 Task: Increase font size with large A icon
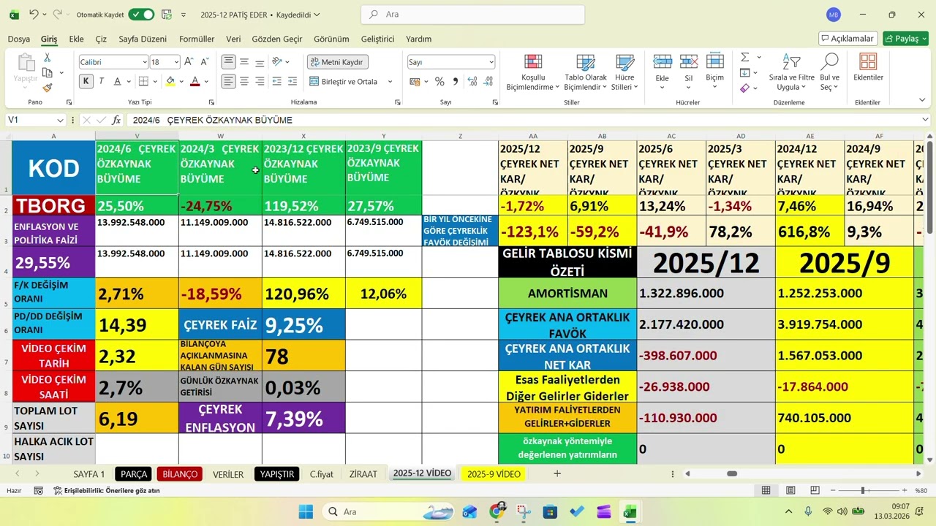point(189,62)
